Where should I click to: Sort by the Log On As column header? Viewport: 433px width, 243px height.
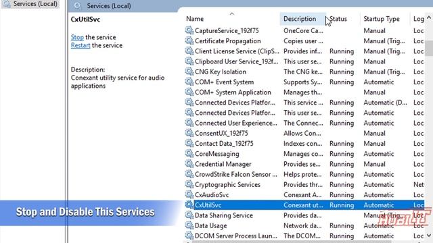pos(418,19)
